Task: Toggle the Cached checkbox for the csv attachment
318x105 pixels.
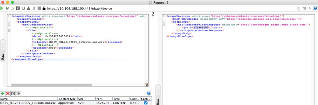Action: [146, 103]
